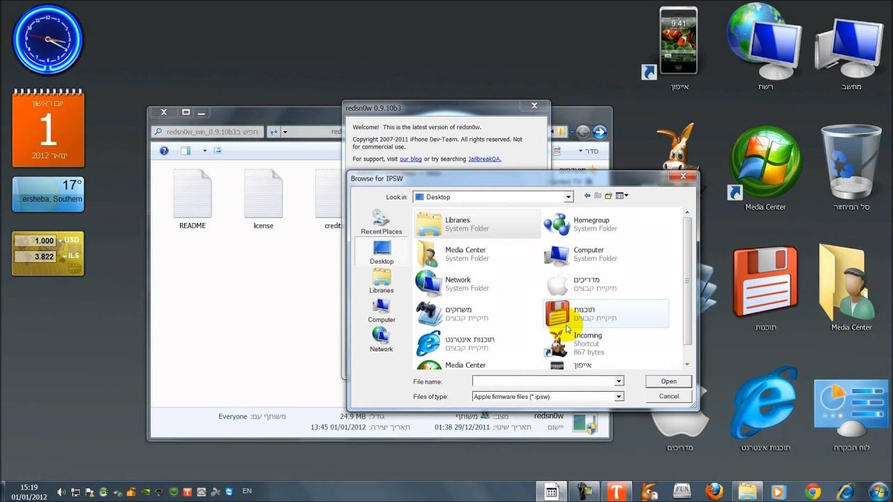Image resolution: width=893 pixels, height=502 pixels.
Task: Click the USD ILS currency gadget
Action: [x=48, y=253]
